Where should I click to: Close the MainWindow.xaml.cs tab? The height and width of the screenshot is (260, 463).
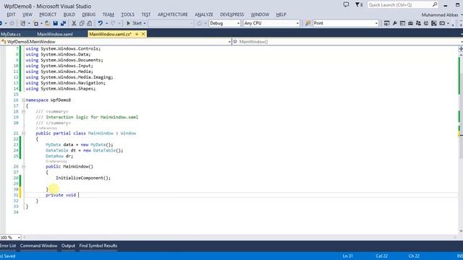click(x=143, y=34)
